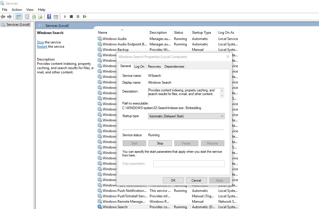Toggle the console tree show/hide toolbar icon
Viewport: 319px width, 209px height.
point(19,17)
